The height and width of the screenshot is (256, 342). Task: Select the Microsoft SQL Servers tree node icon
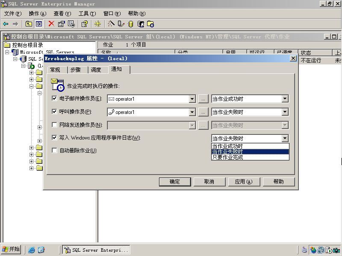[x=15, y=52]
